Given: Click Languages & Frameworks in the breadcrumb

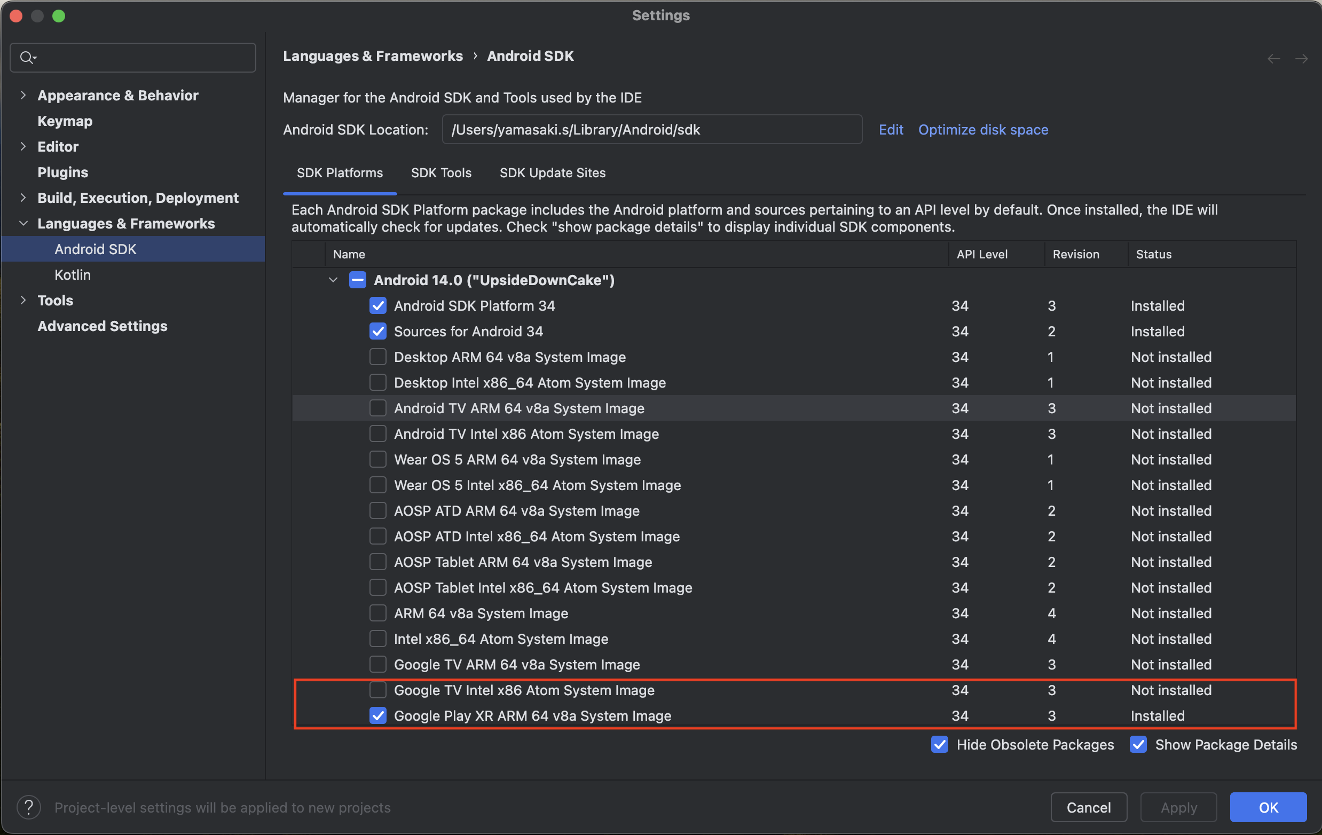Looking at the screenshot, I should point(373,56).
